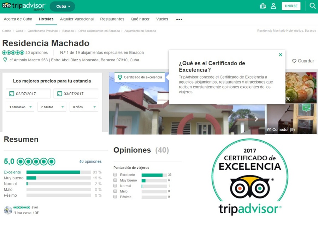Expand the Cuba destination dropdown
Viewport: 318px width, 228px height.
point(62,6)
